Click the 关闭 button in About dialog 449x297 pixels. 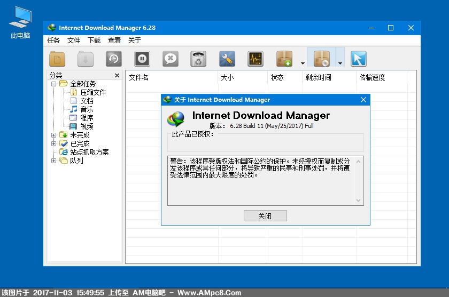point(265,216)
